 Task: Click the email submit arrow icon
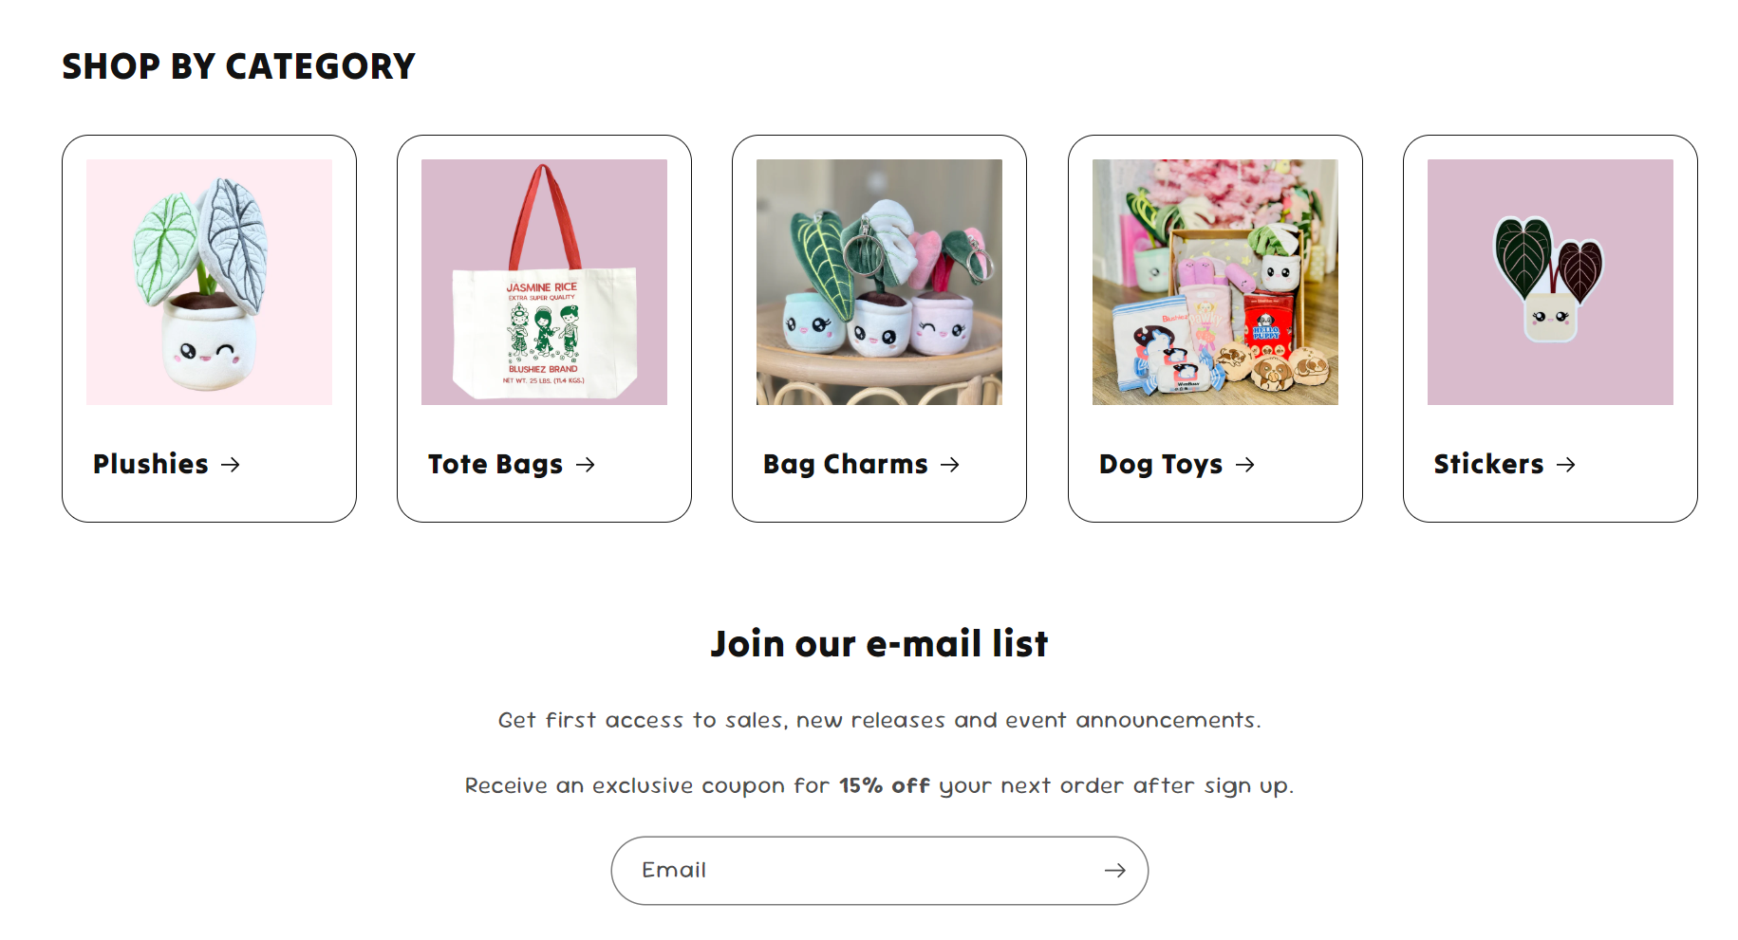coord(1117,870)
